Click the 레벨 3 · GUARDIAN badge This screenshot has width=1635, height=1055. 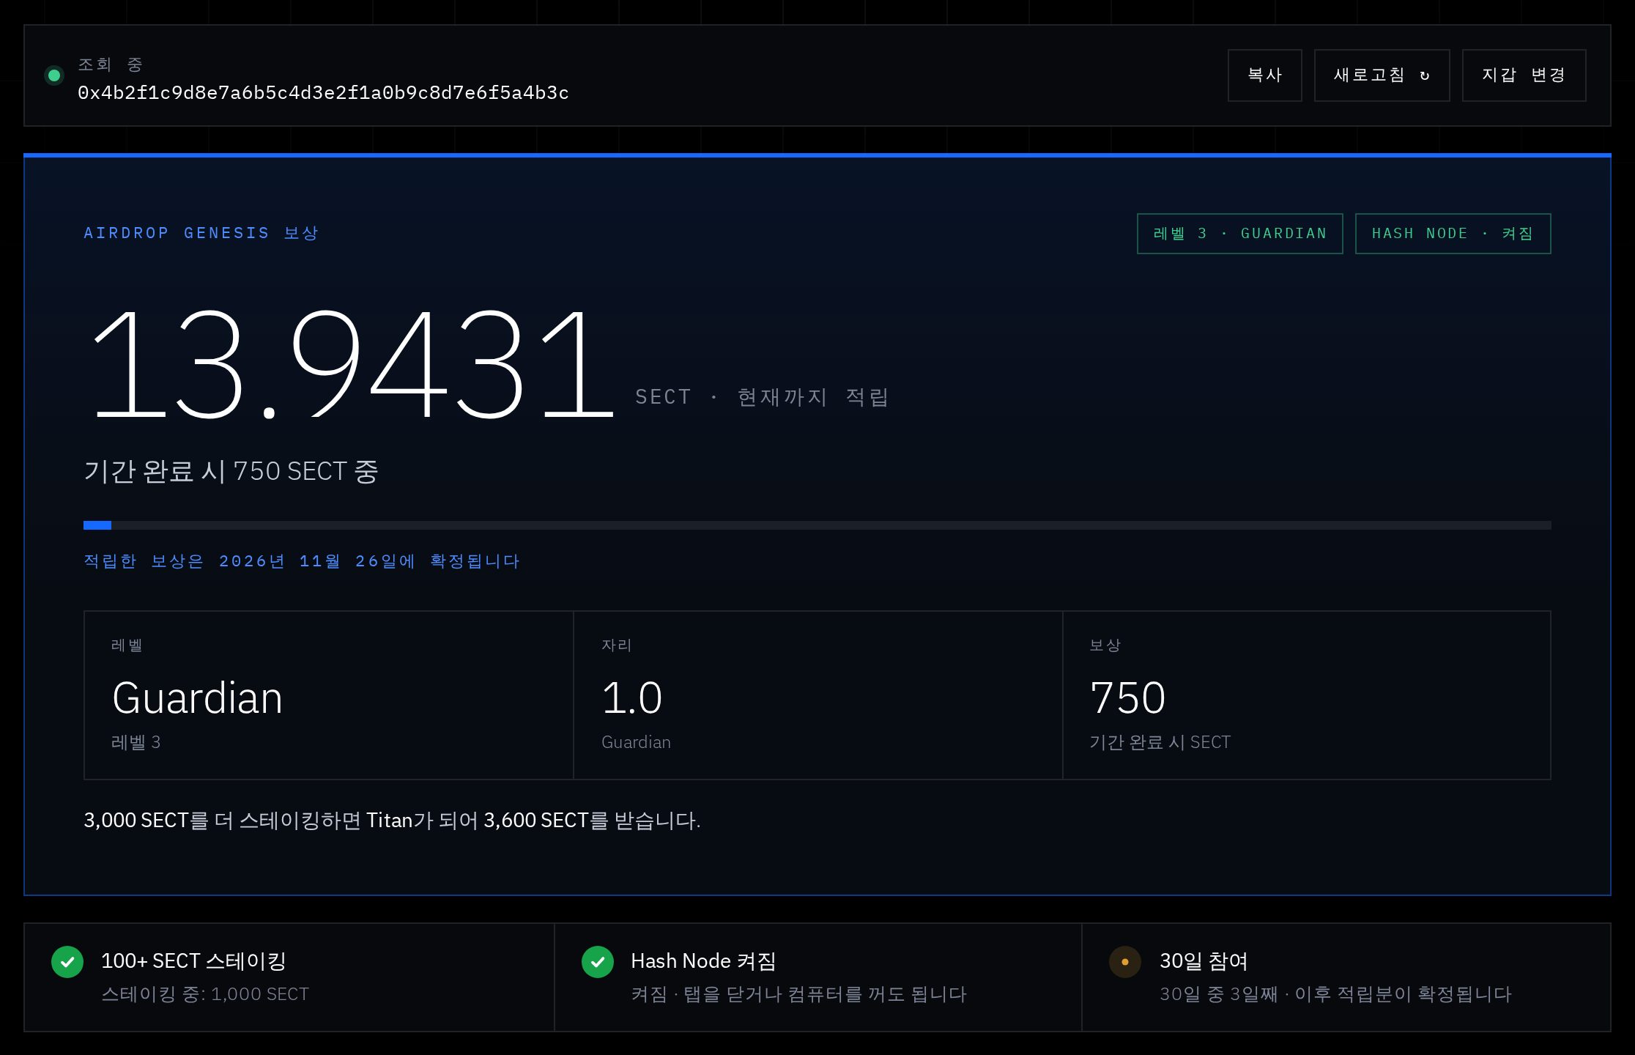pyautogui.click(x=1239, y=234)
